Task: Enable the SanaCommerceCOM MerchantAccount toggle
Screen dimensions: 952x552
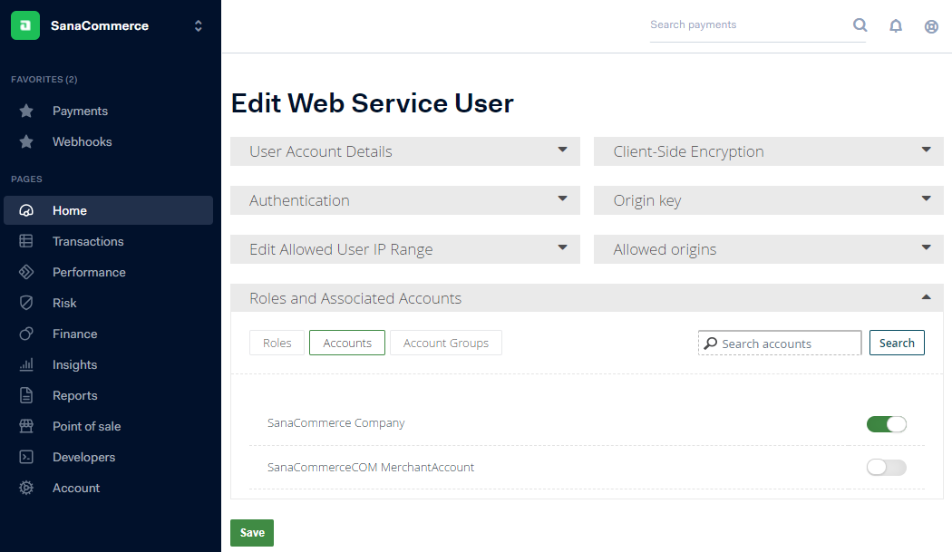Action: click(x=887, y=467)
